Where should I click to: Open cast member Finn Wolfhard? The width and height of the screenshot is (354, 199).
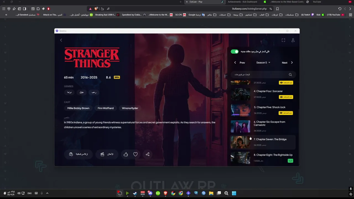[x=106, y=108]
